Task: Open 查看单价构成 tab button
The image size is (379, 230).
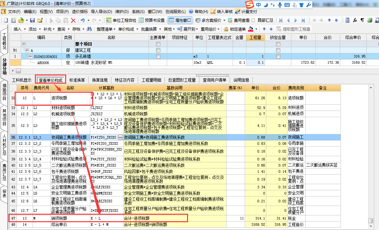Action: [51, 80]
